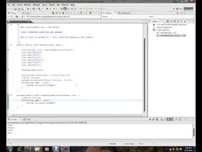The height and width of the screenshot is (152, 202).
Task: Click Step Into in the Debug view toolbar
Action: point(71,13)
